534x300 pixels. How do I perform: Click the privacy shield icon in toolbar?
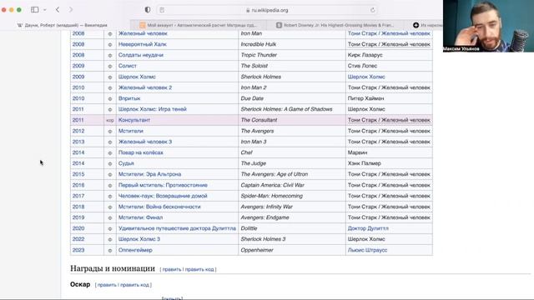pos(148,10)
